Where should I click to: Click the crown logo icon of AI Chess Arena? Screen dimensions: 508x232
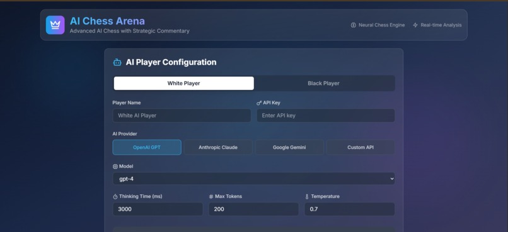coord(55,25)
